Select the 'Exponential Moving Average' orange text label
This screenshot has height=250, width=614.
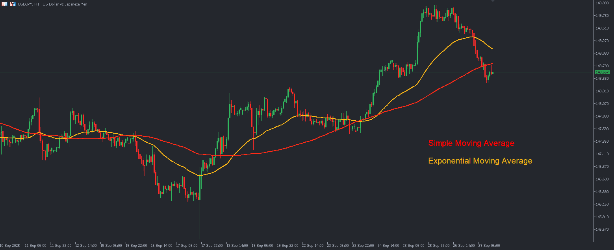pos(480,161)
